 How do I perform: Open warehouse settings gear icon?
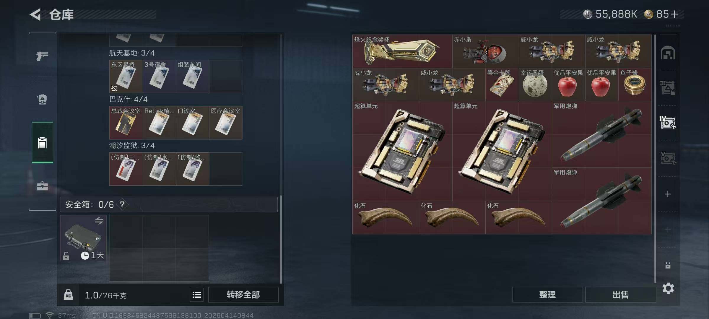668,288
